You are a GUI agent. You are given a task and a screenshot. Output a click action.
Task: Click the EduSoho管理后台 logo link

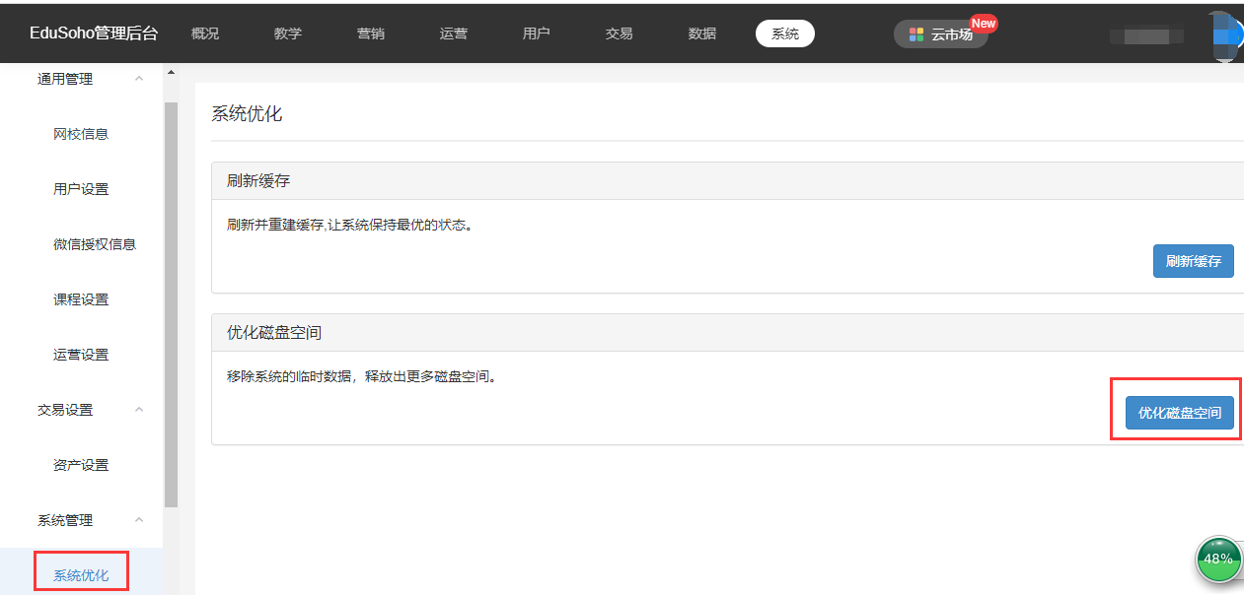tap(94, 33)
